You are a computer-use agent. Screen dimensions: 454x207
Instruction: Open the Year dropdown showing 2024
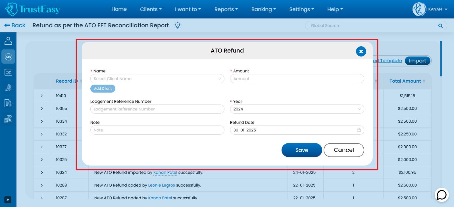click(x=297, y=109)
